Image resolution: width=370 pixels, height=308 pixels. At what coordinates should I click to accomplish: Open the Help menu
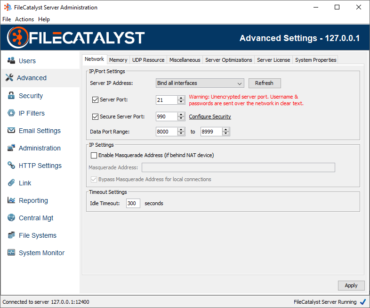44,19
